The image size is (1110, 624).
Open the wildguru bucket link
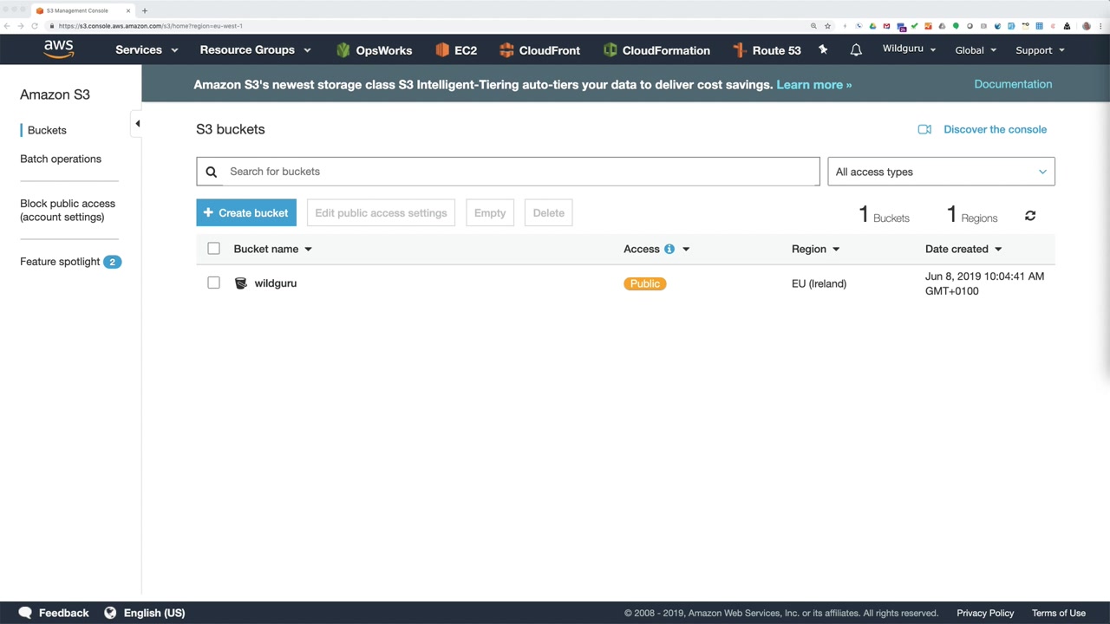(276, 283)
